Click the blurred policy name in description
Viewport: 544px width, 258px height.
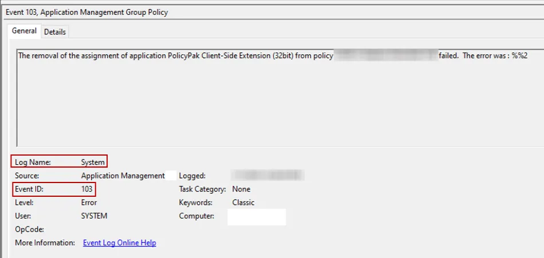tap(385, 56)
